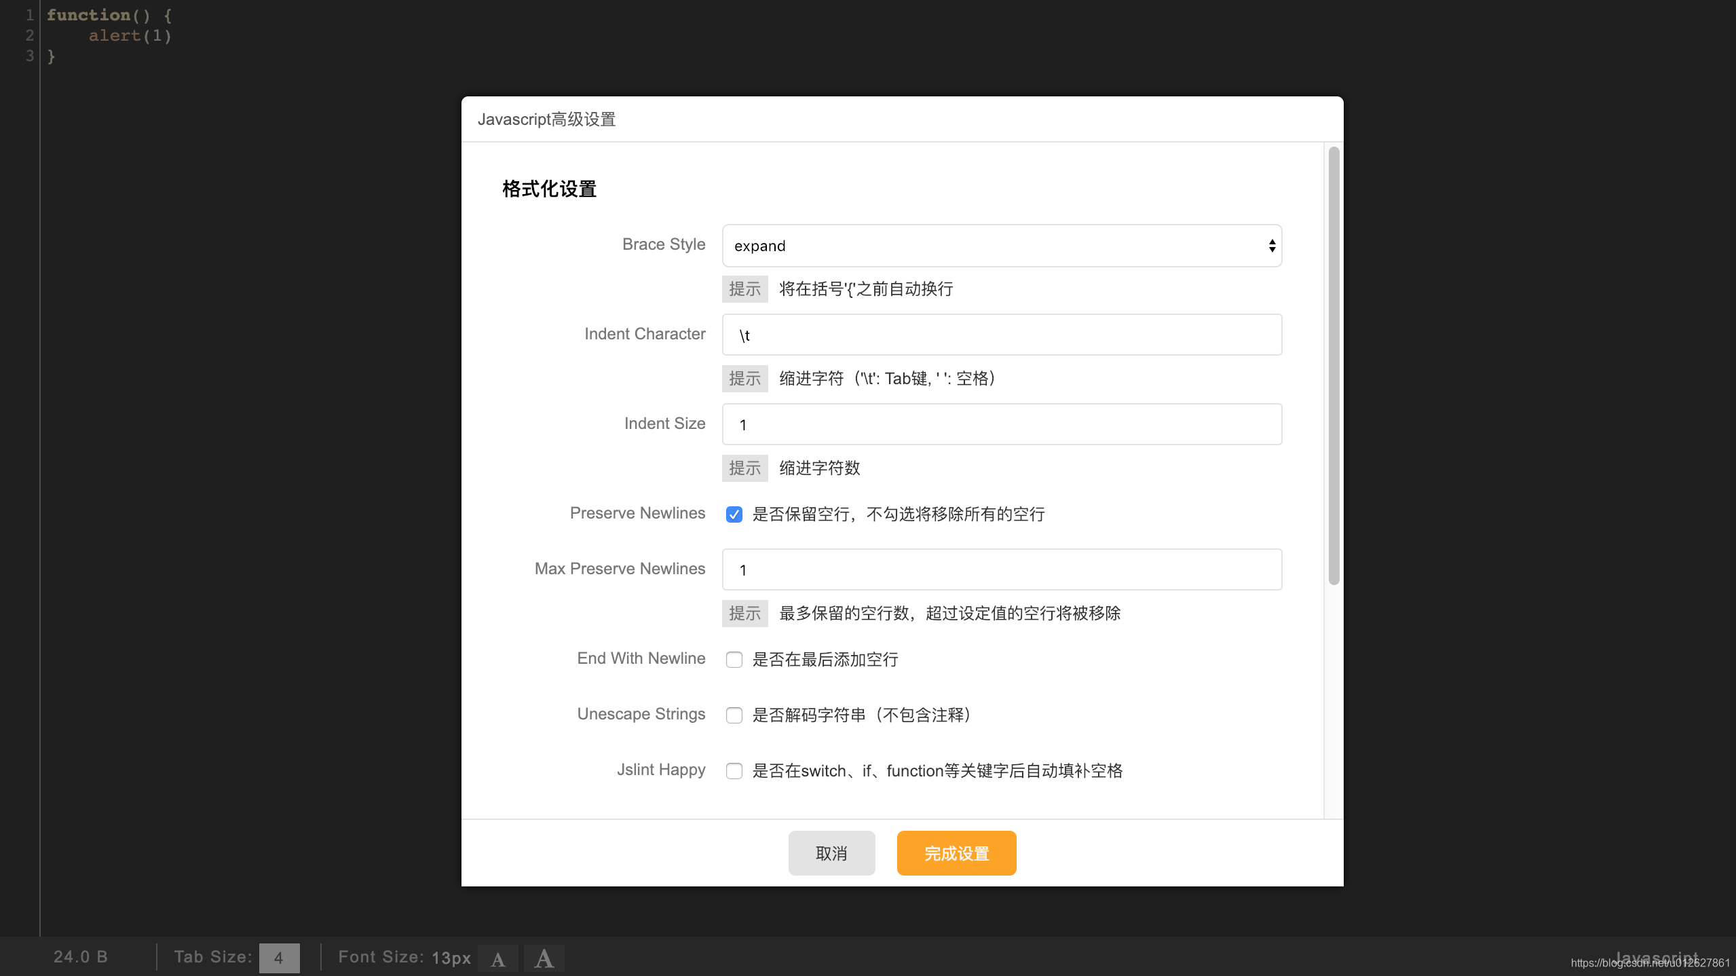
Task: Click the 提示 tag under Indent Character
Action: coord(744,379)
